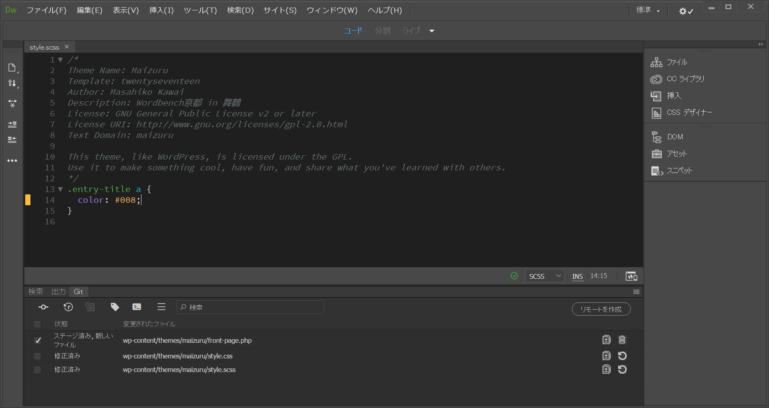Switch to the 出力 tab
The height and width of the screenshot is (408, 769).
[58, 292]
